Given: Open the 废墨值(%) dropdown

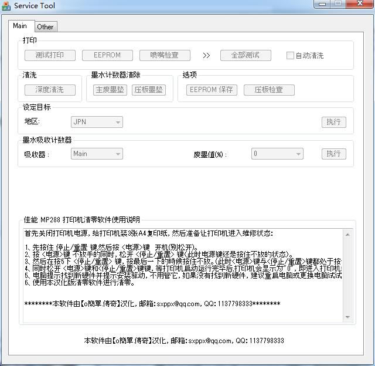Looking at the screenshot, I should point(277,154).
